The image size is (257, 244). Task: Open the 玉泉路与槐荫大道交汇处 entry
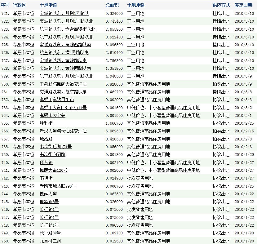pyautogui.click(x=63, y=84)
